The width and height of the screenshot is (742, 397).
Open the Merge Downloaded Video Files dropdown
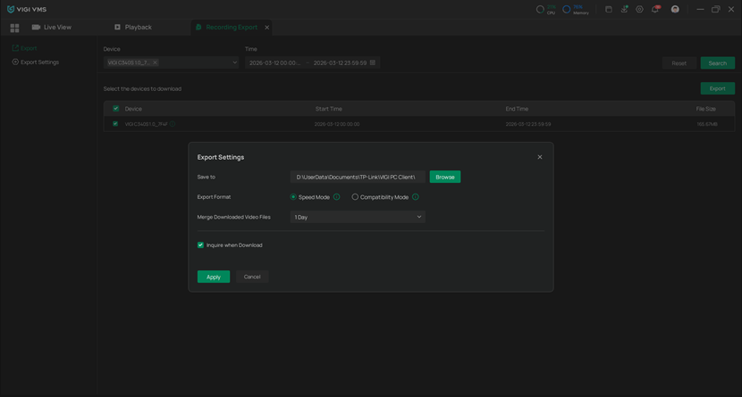358,217
